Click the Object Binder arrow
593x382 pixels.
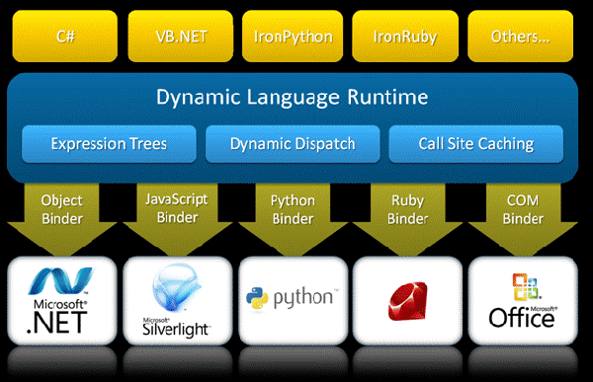point(62,219)
